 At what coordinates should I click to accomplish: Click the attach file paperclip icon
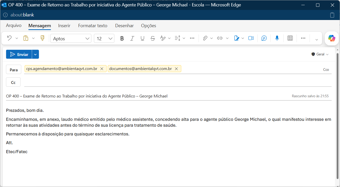point(205,38)
